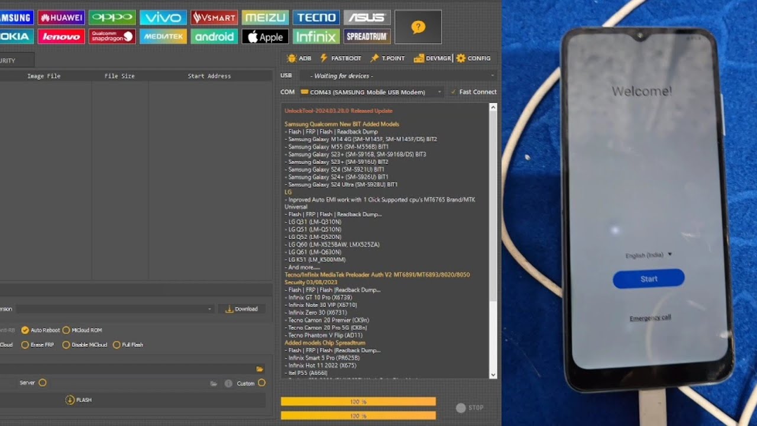The width and height of the screenshot is (757, 426).
Task: Click the log scrollbar down arrow
Action: (493, 375)
